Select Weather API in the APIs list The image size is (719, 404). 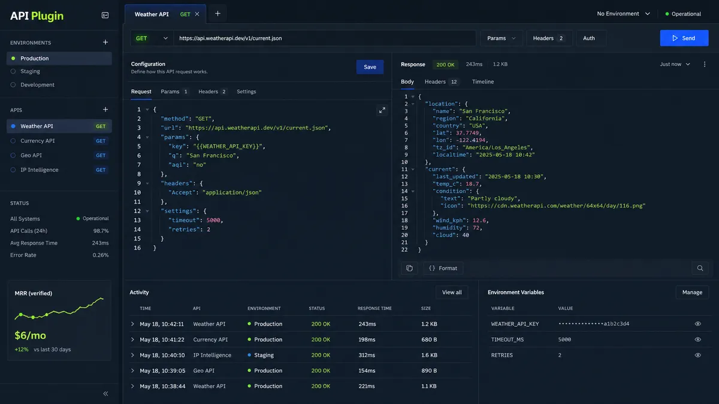59,126
